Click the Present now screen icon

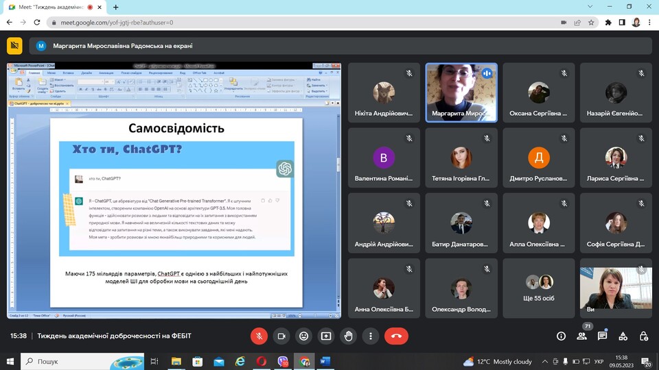326,336
